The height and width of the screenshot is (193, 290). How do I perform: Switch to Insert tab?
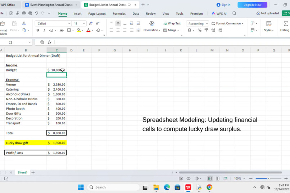click(77, 14)
